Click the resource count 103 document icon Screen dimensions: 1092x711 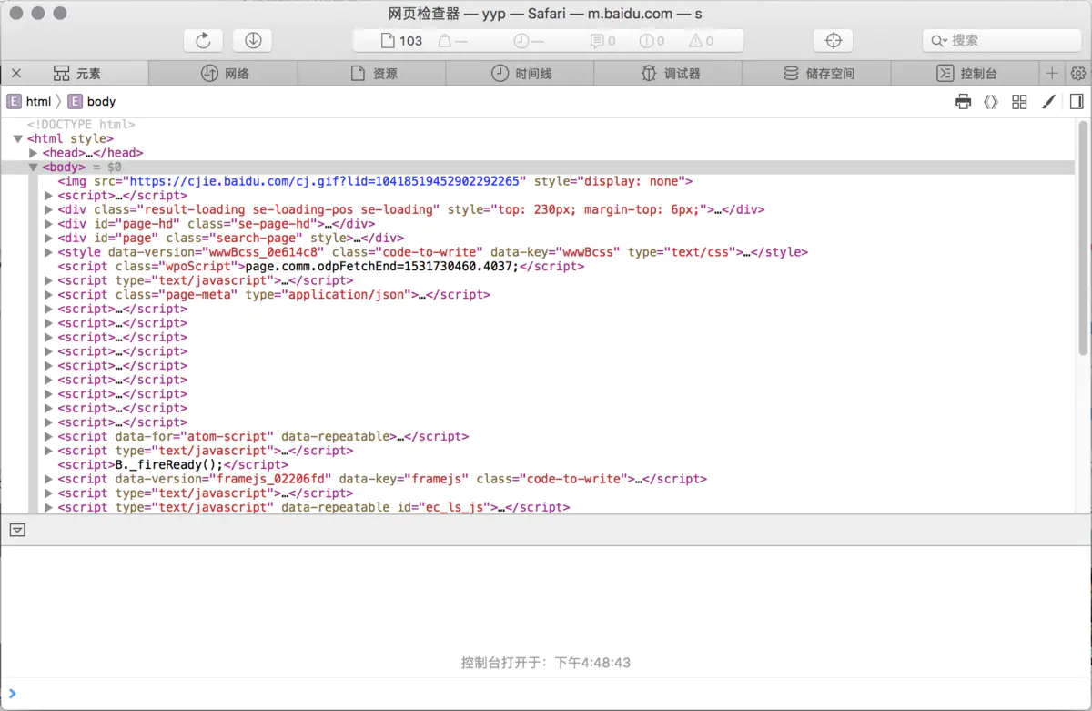[x=388, y=41]
